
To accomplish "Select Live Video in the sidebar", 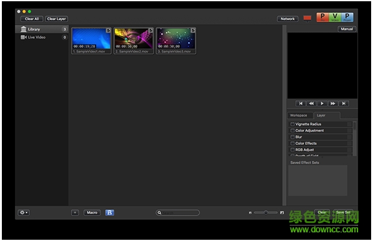I will click(42, 37).
